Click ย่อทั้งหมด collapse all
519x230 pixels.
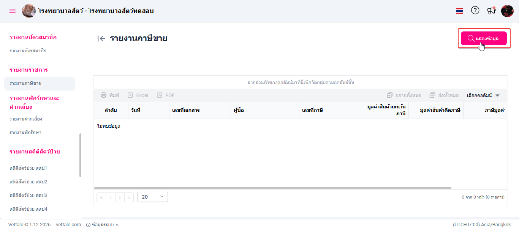444,95
